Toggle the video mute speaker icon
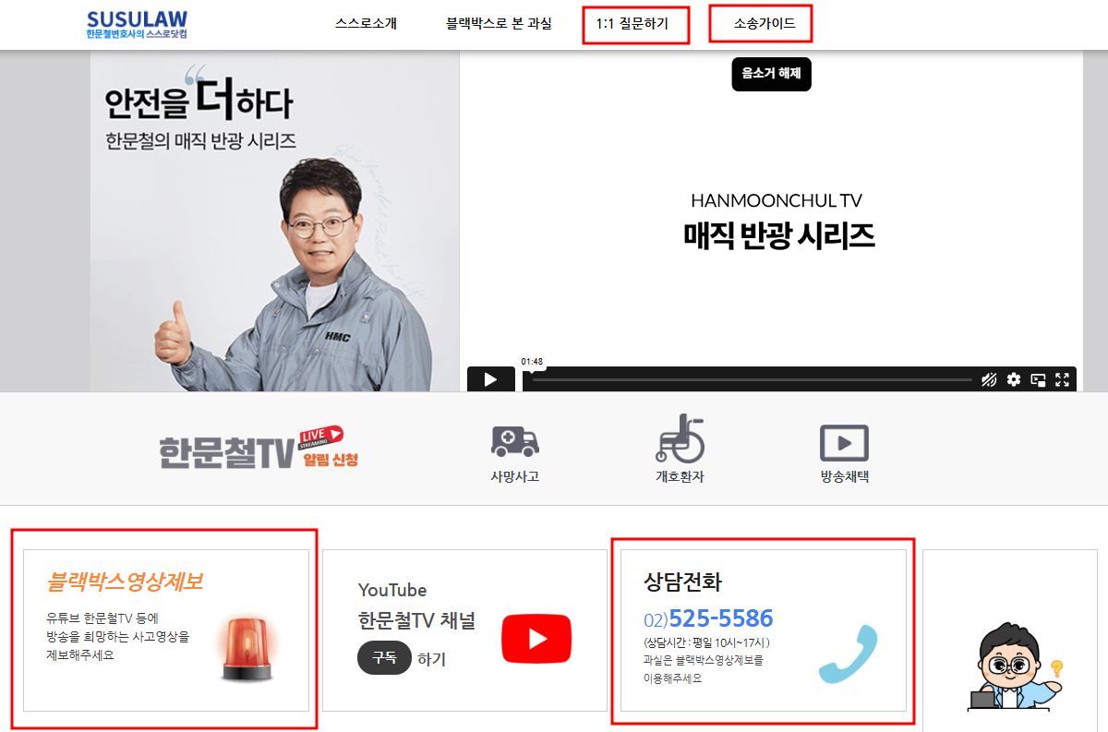 (x=989, y=379)
